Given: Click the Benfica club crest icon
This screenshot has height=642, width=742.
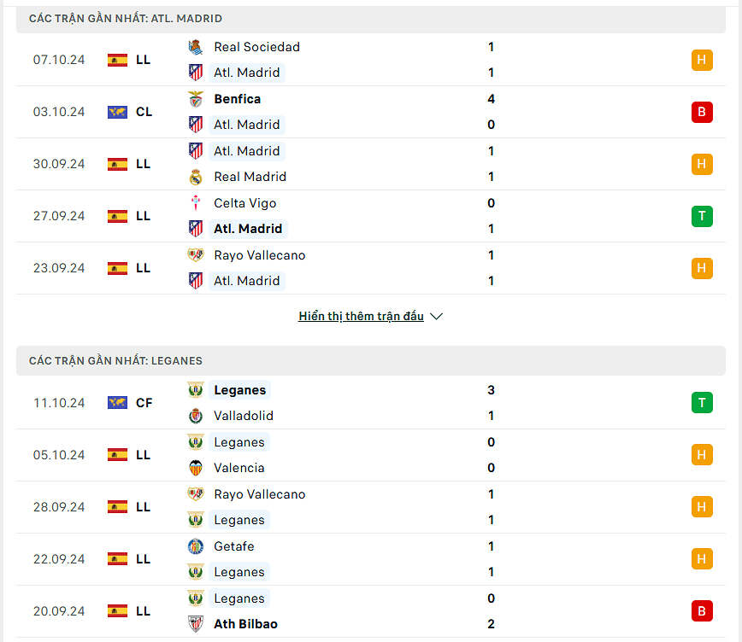Looking at the screenshot, I should click(196, 99).
